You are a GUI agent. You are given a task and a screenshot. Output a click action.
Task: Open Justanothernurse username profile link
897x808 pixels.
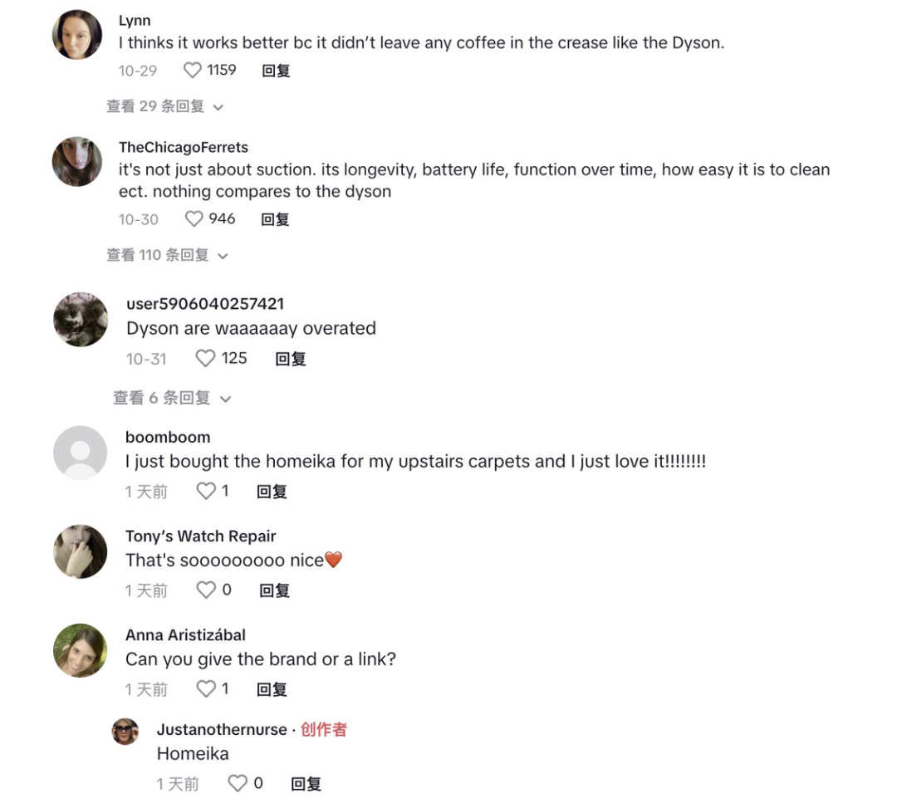point(222,730)
